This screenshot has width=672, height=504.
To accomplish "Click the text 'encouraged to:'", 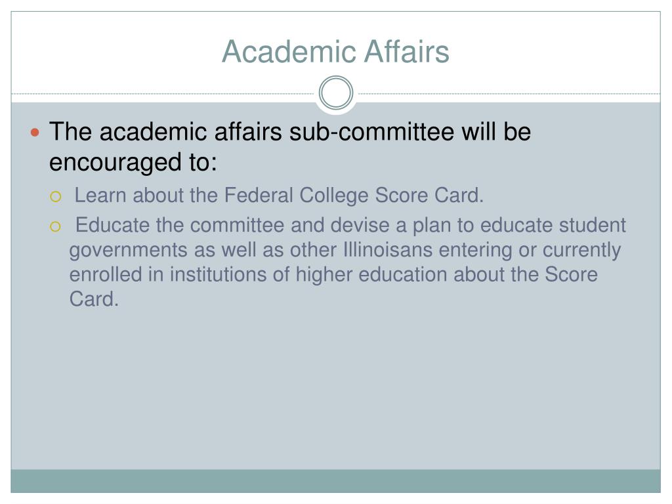I will tap(133, 163).
